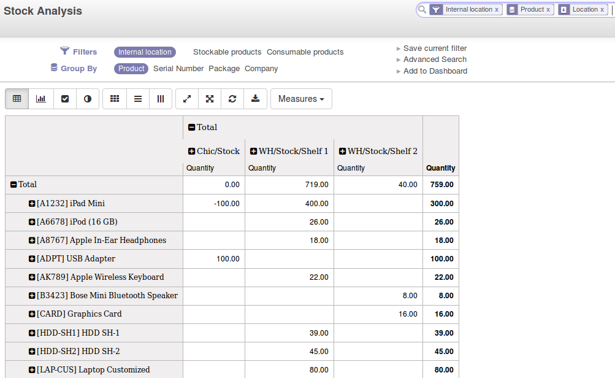
Task: Click the diagonal arrows swap axis icon
Action: coord(187,99)
